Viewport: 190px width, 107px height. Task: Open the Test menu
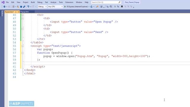(46, 2)
